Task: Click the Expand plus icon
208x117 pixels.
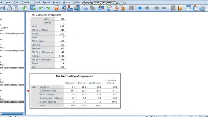Action: 157,8
